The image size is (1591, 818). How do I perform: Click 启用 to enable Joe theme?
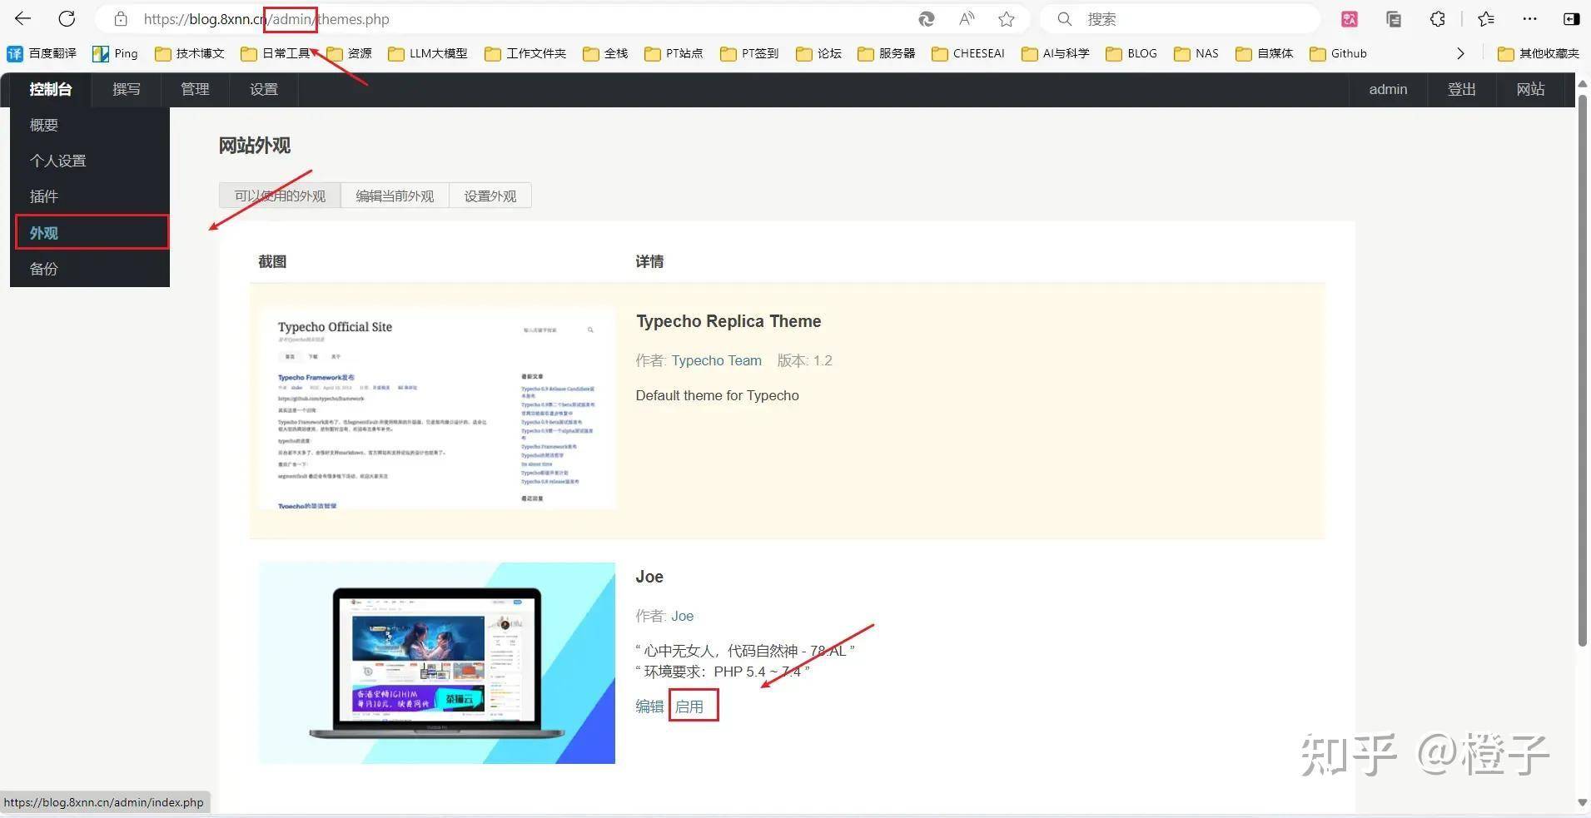pos(689,706)
